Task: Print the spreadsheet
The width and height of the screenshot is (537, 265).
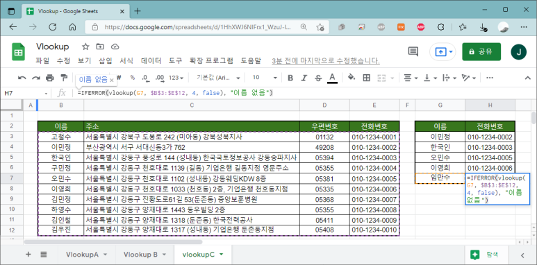Action: [x=50, y=78]
